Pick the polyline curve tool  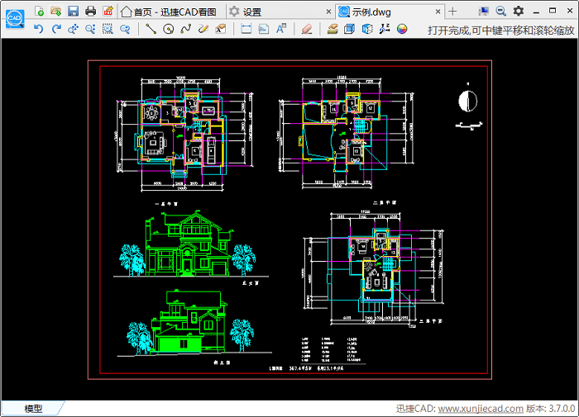185,29
